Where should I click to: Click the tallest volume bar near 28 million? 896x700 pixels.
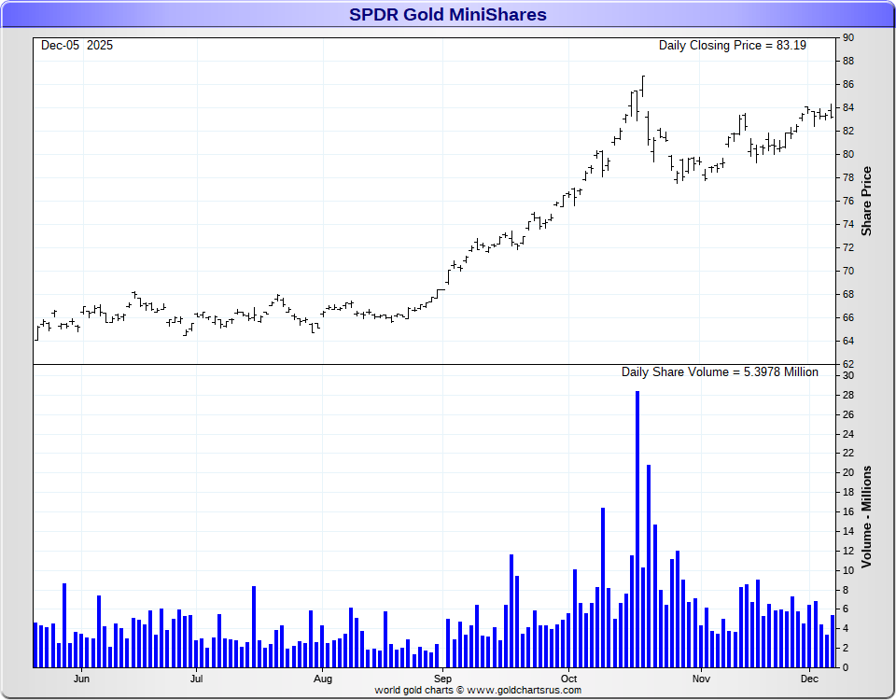(637, 529)
